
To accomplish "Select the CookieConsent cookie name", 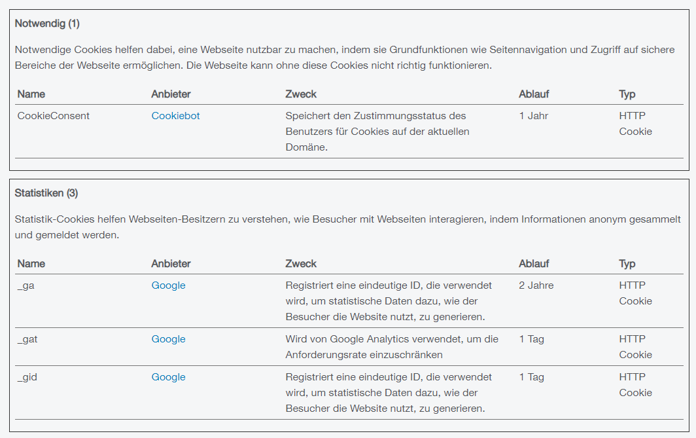I will click(x=54, y=116).
